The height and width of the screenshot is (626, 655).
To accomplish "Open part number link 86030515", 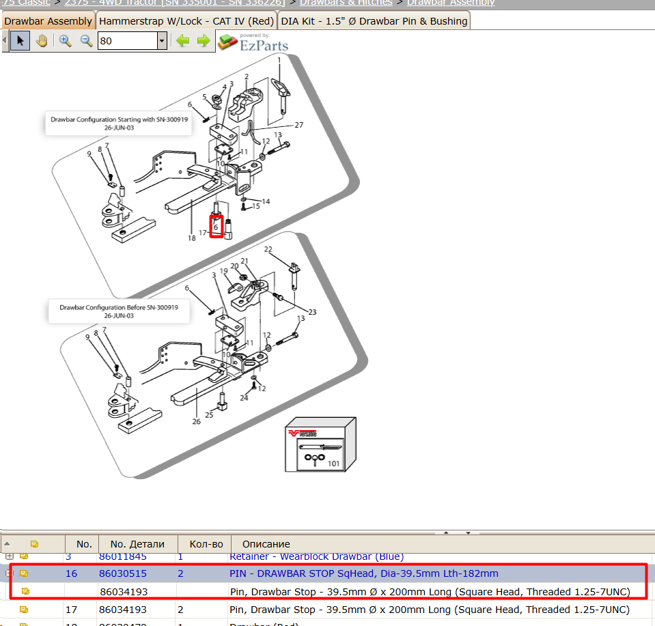I will click(123, 573).
